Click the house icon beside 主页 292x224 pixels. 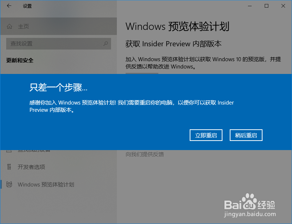pos(9,27)
